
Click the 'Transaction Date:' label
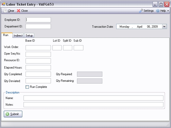103,27
